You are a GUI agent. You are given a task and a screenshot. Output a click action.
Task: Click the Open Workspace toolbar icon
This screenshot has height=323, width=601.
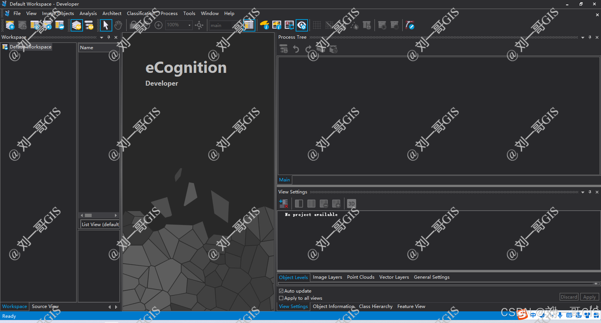(x=60, y=25)
